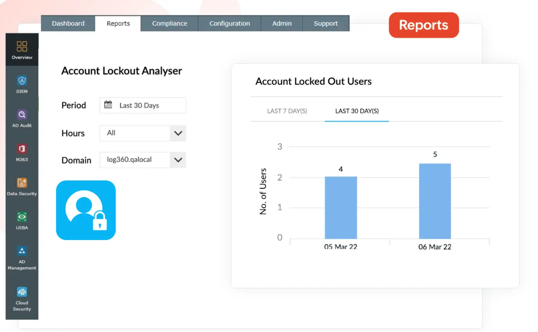
Task: Select the LAST 30 DAY(S) chart tab
Action: pyautogui.click(x=357, y=111)
